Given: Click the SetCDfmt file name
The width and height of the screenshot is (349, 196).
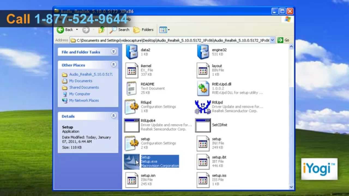Looking at the screenshot, I should point(219,125).
